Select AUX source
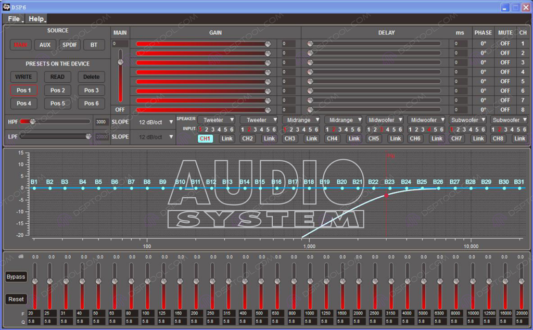This screenshot has height=330, width=533. coord(45,45)
